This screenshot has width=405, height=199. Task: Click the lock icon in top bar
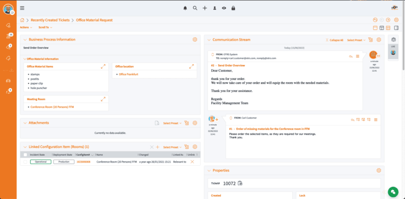(233, 8)
